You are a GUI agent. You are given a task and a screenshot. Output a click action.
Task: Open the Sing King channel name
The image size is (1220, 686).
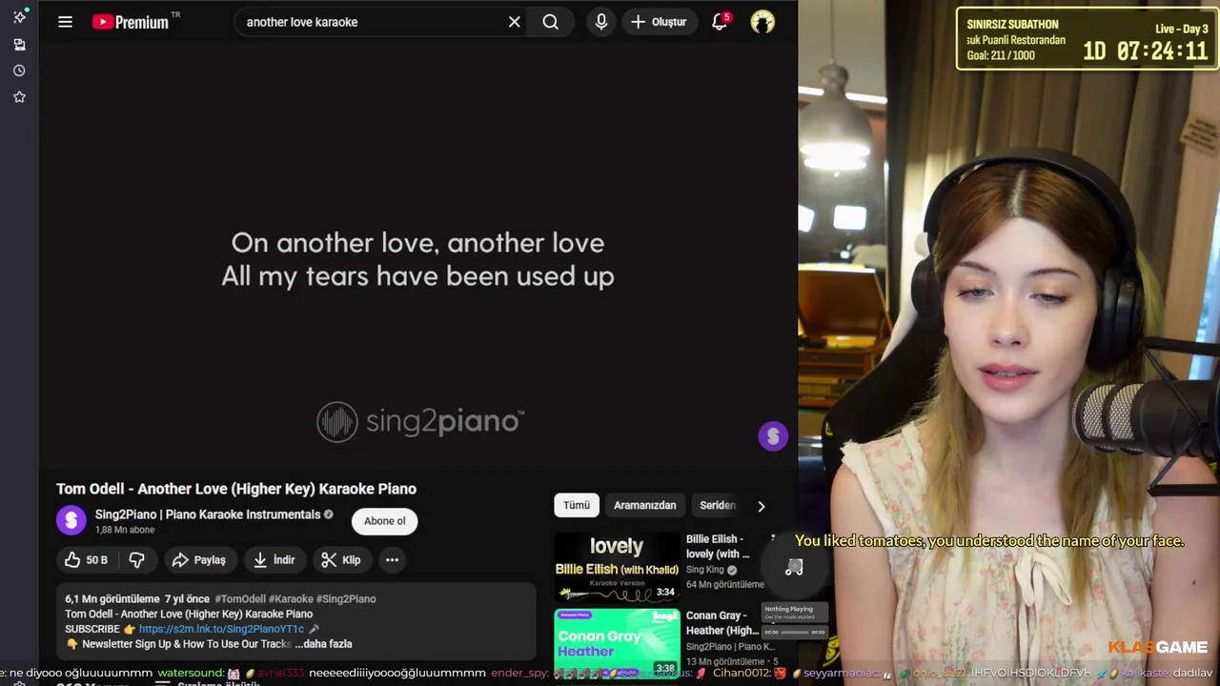coord(705,570)
